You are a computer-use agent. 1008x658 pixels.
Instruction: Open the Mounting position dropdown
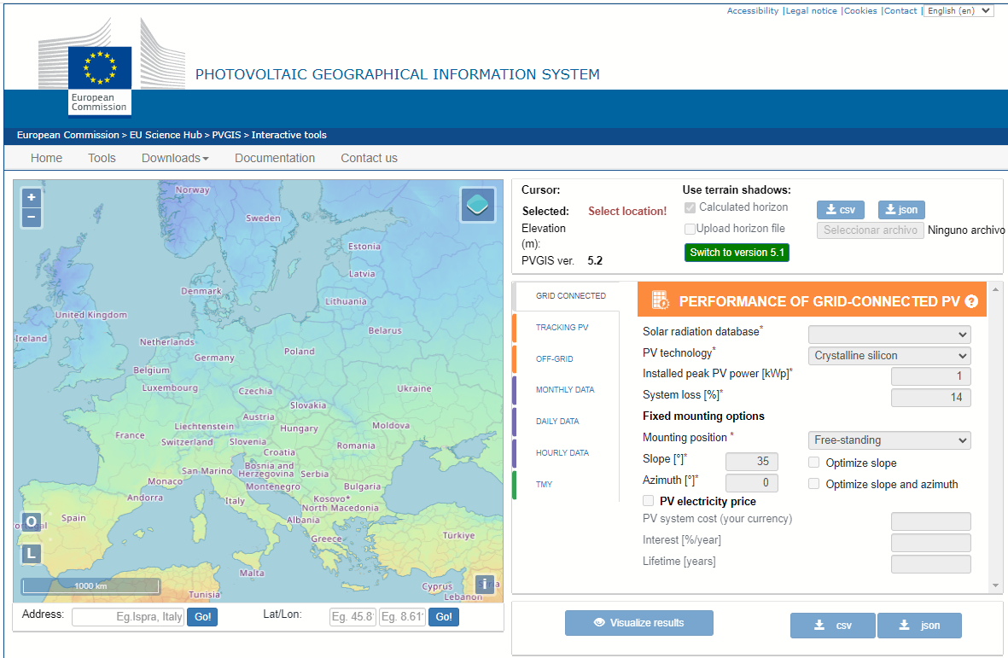889,440
